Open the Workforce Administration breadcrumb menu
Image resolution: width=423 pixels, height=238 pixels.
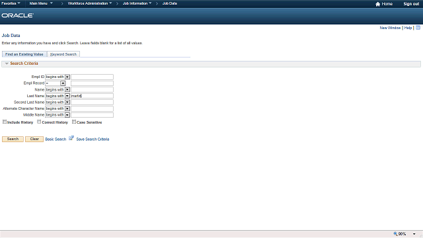coord(90,3)
